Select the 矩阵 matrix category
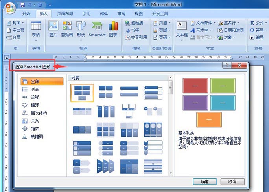Viewport: 269px width, 192px height. pyautogui.click(x=31, y=129)
